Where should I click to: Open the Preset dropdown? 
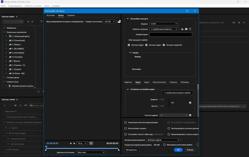(164, 29)
